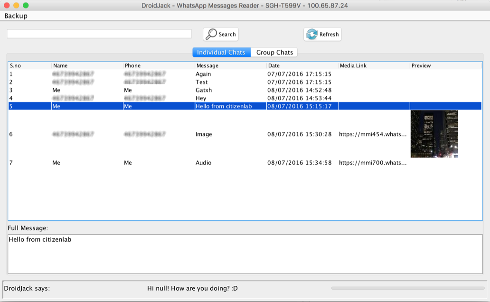The height and width of the screenshot is (302, 490).
Task: Click the 'DroidJack says:' label
Action: pos(27,288)
